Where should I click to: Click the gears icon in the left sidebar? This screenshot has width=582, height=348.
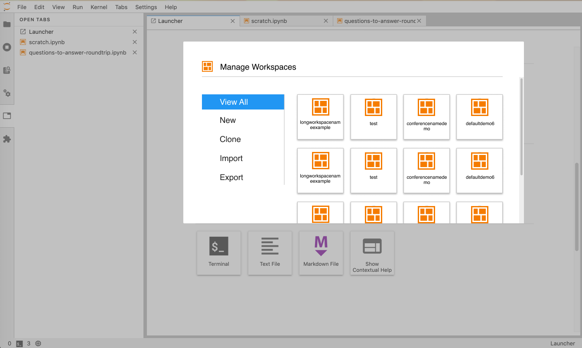click(x=7, y=93)
